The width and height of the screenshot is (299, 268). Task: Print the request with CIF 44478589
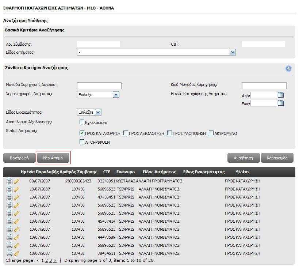9,237
